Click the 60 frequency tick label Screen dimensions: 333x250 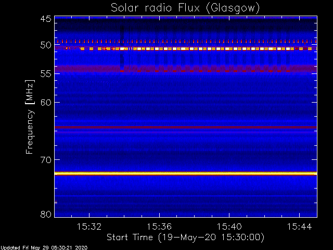46,103
